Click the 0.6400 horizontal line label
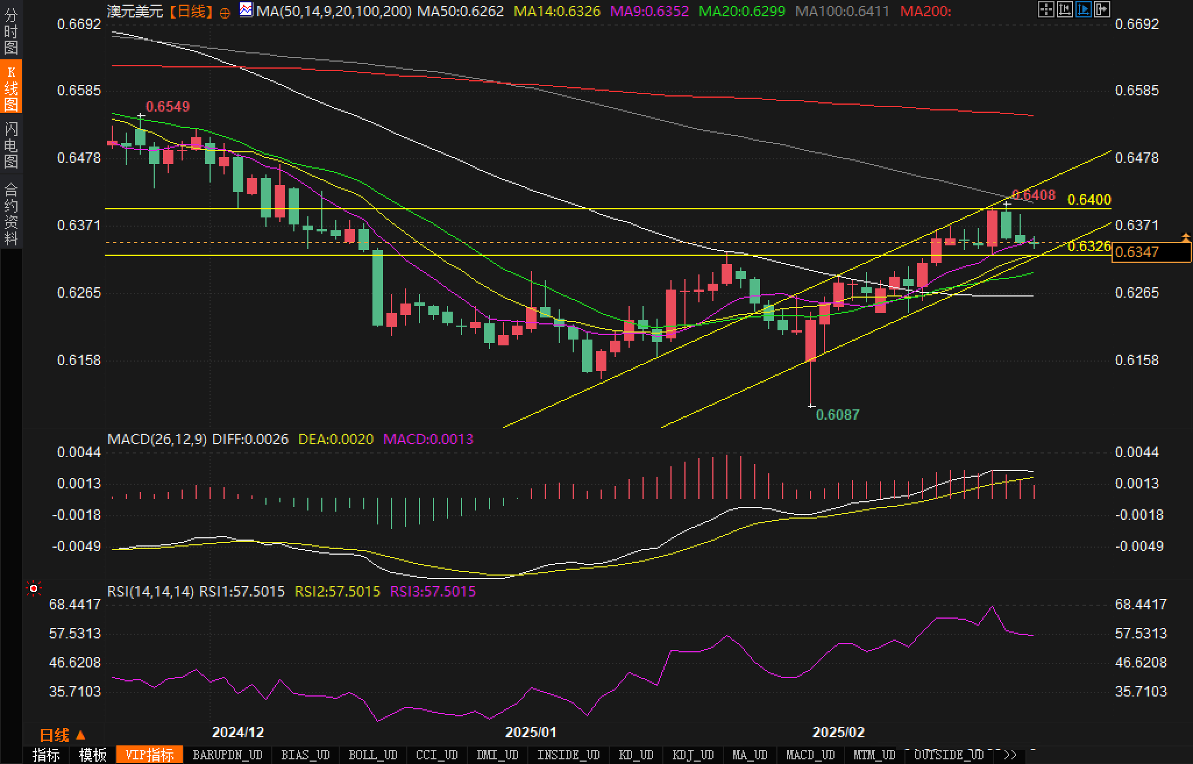 coord(1089,200)
